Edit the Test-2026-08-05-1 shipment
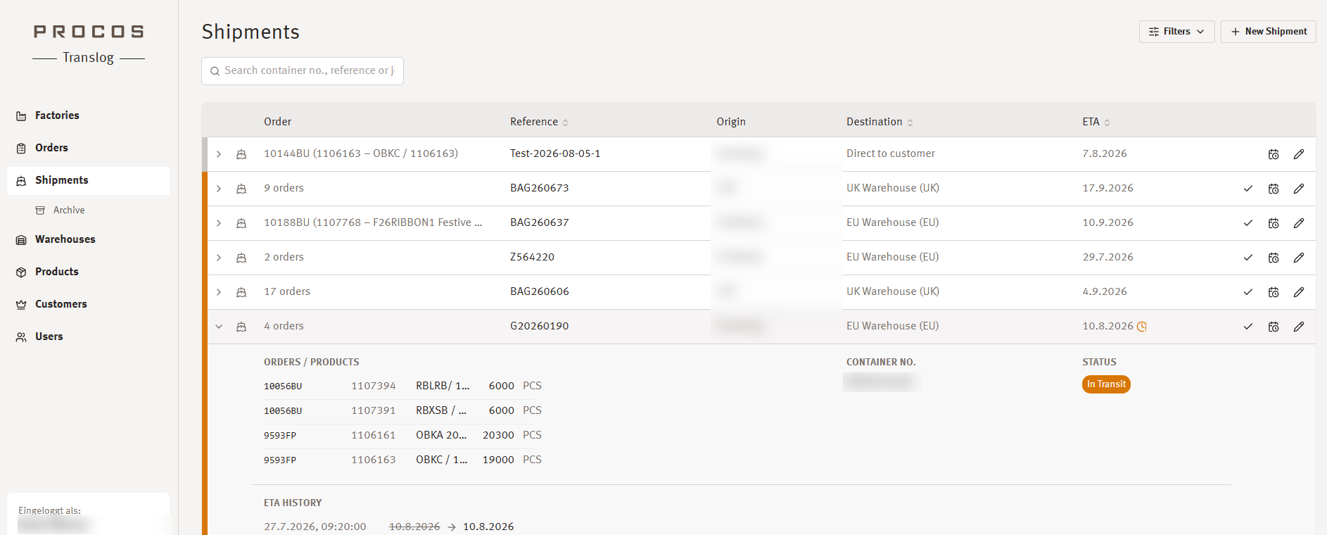Viewport: 1327px width, 535px height. pos(1299,154)
